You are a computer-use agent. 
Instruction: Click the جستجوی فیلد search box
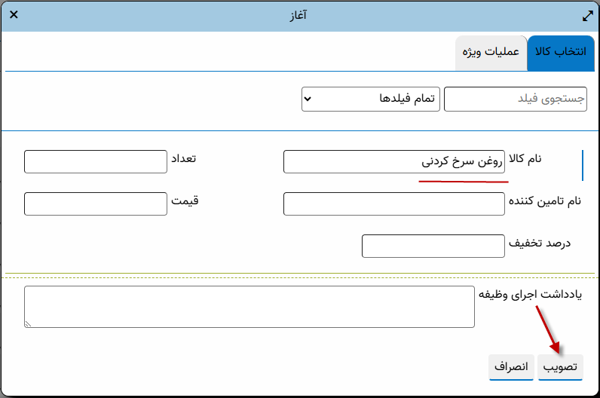click(516, 99)
